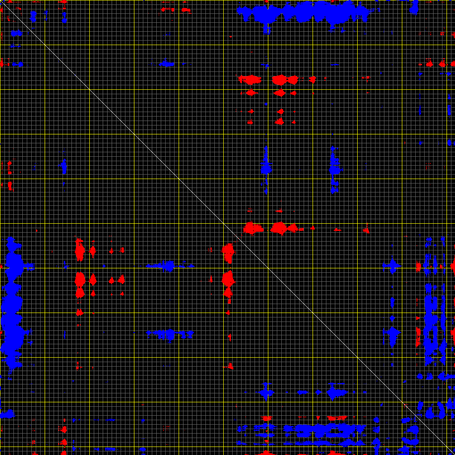Click the blue cross-shaped blob near right-middle edge

[392, 266]
